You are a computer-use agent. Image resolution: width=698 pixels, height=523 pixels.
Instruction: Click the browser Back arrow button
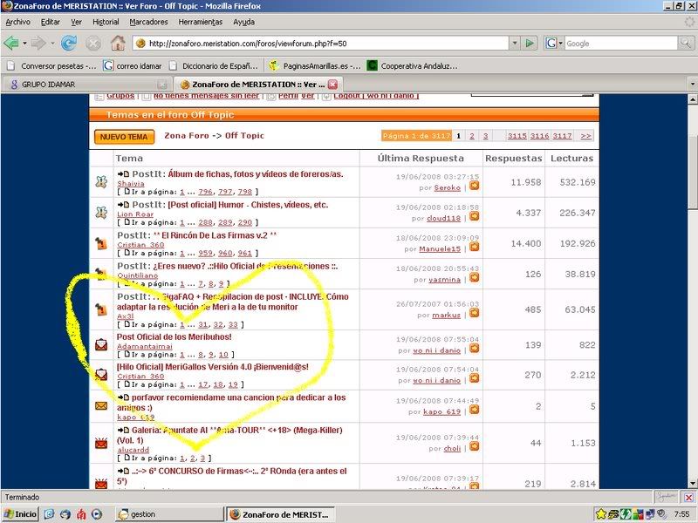click(x=11, y=43)
